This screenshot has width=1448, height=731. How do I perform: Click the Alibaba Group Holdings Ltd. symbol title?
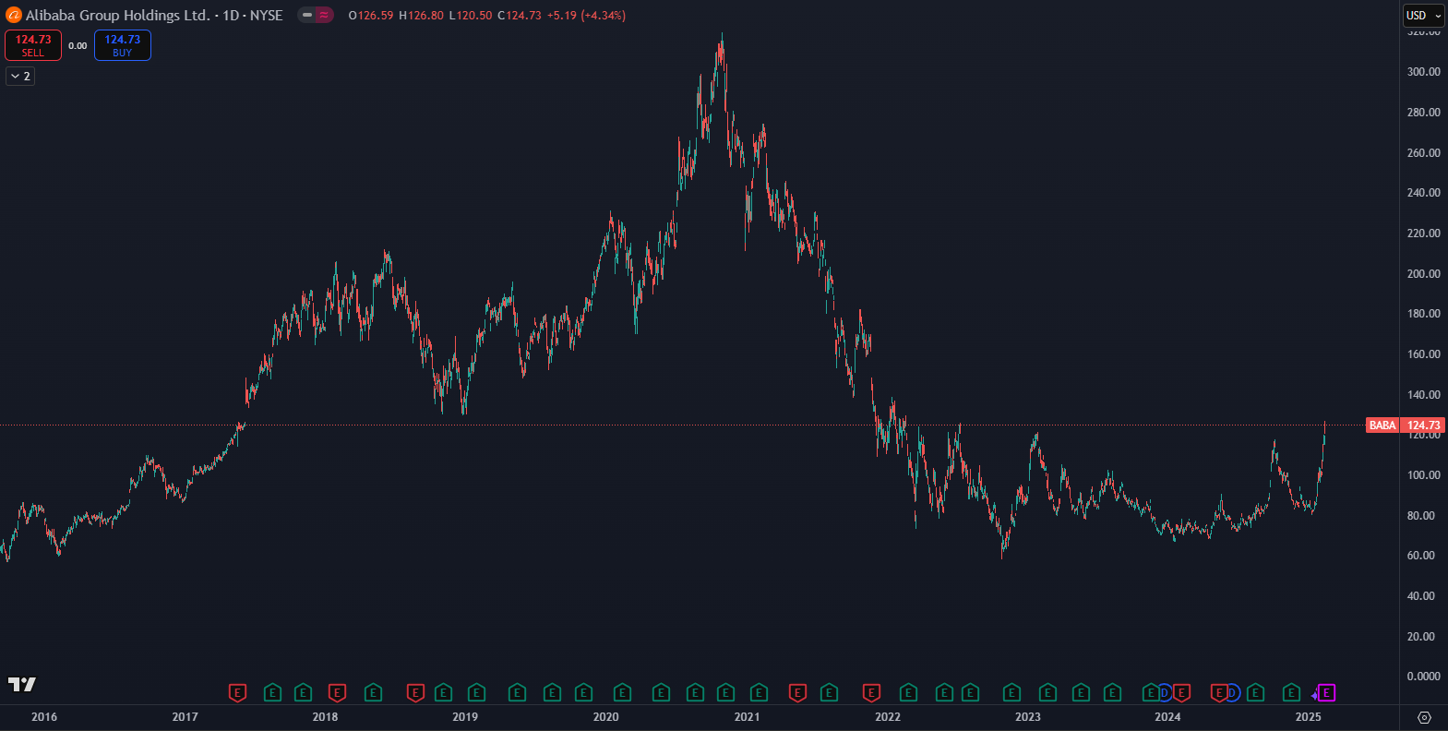117,16
